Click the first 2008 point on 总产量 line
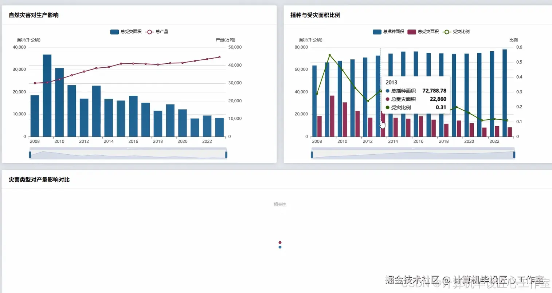Viewport: 552px width, 293px height. pos(35,83)
